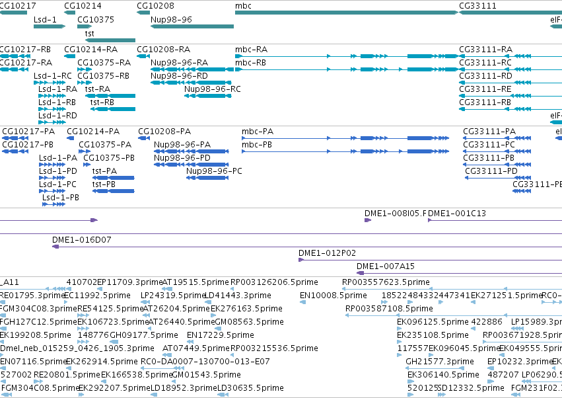The height and width of the screenshot is (398, 562).
Task: Click the CG10214 gene label
Action: click(83, 6)
